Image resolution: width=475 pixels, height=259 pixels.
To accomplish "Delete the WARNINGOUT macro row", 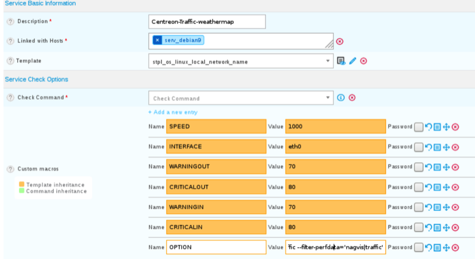I will (x=455, y=167).
